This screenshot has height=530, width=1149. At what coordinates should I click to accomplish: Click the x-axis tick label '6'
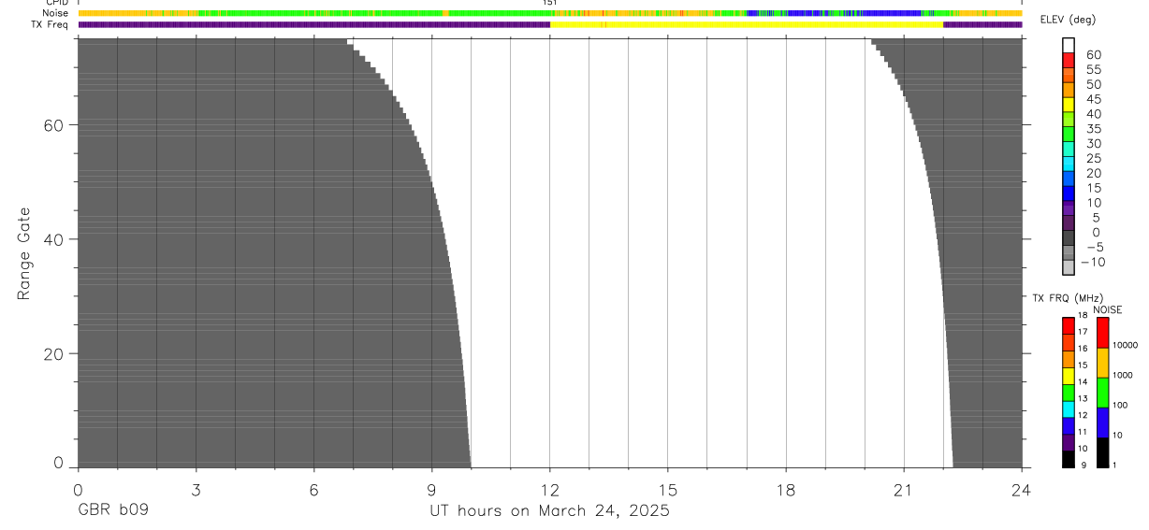(x=313, y=489)
